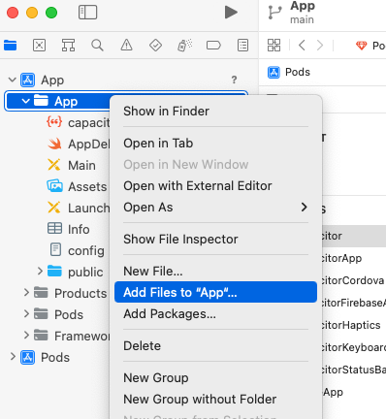Open the Report navigator

[x=242, y=46]
